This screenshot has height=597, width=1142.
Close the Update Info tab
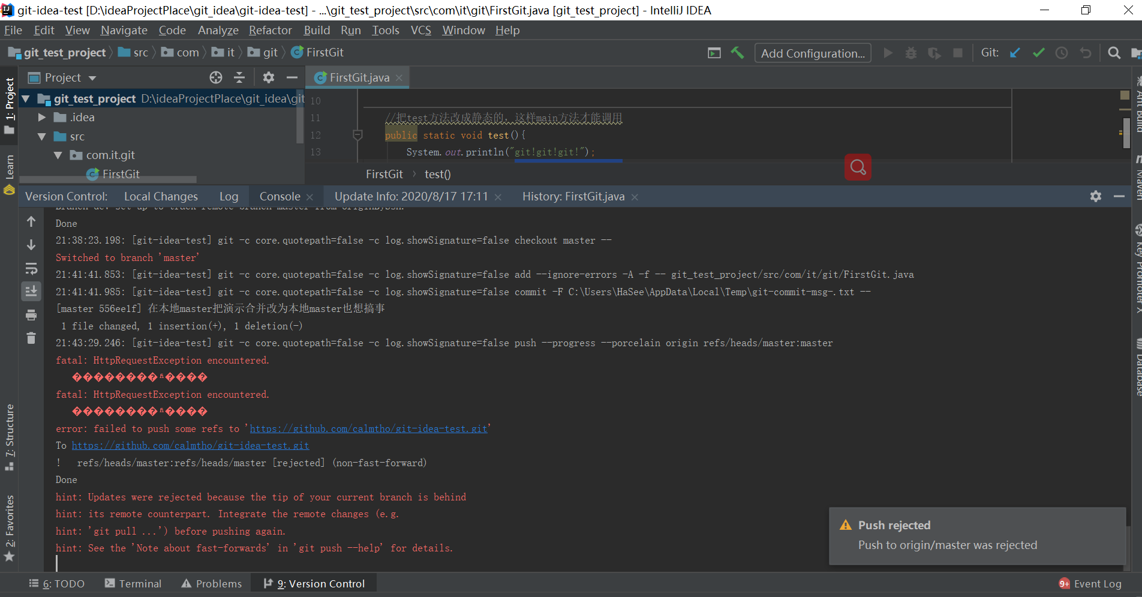tap(498, 197)
